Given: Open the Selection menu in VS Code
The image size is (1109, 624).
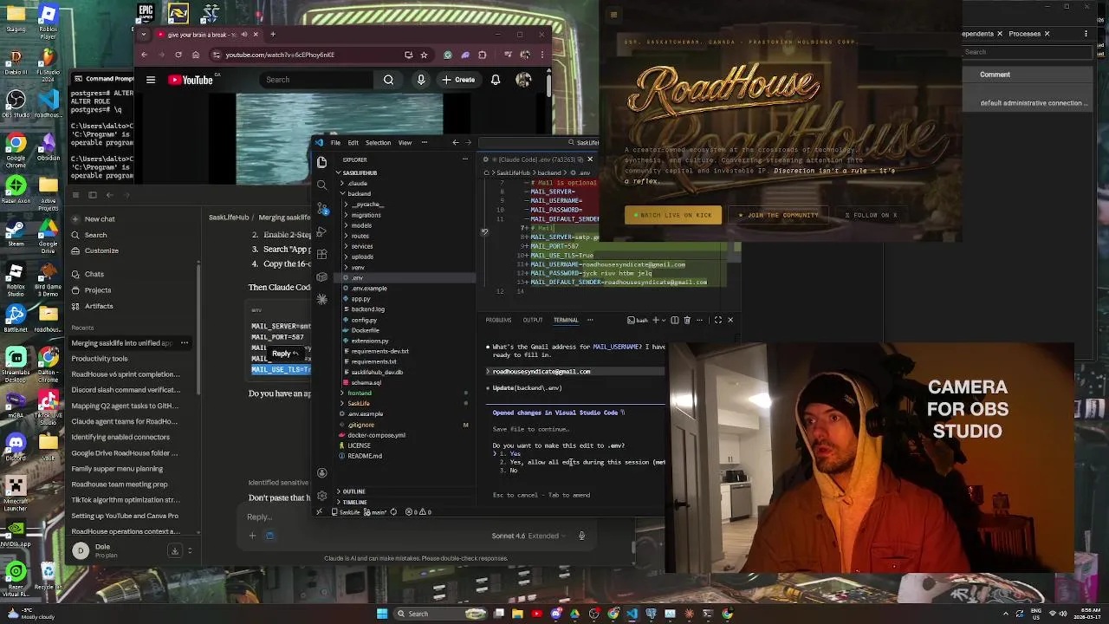Looking at the screenshot, I should pyautogui.click(x=378, y=142).
